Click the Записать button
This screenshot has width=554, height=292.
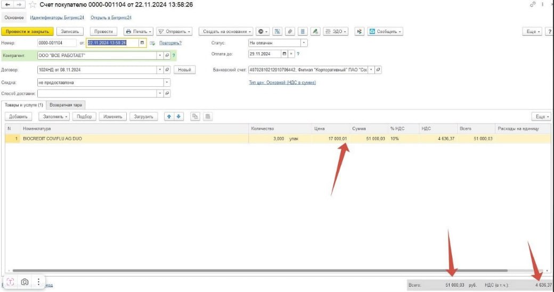pos(70,31)
